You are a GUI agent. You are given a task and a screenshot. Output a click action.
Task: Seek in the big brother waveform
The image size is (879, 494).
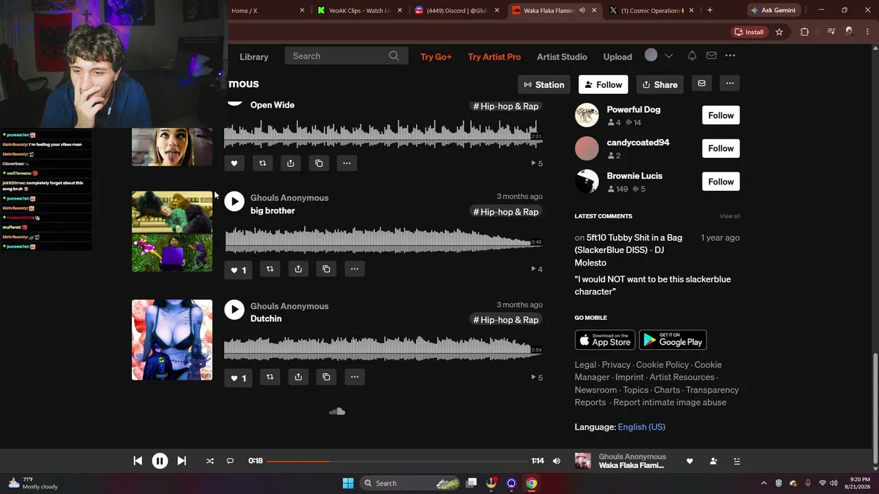click(x=383, y=241)
